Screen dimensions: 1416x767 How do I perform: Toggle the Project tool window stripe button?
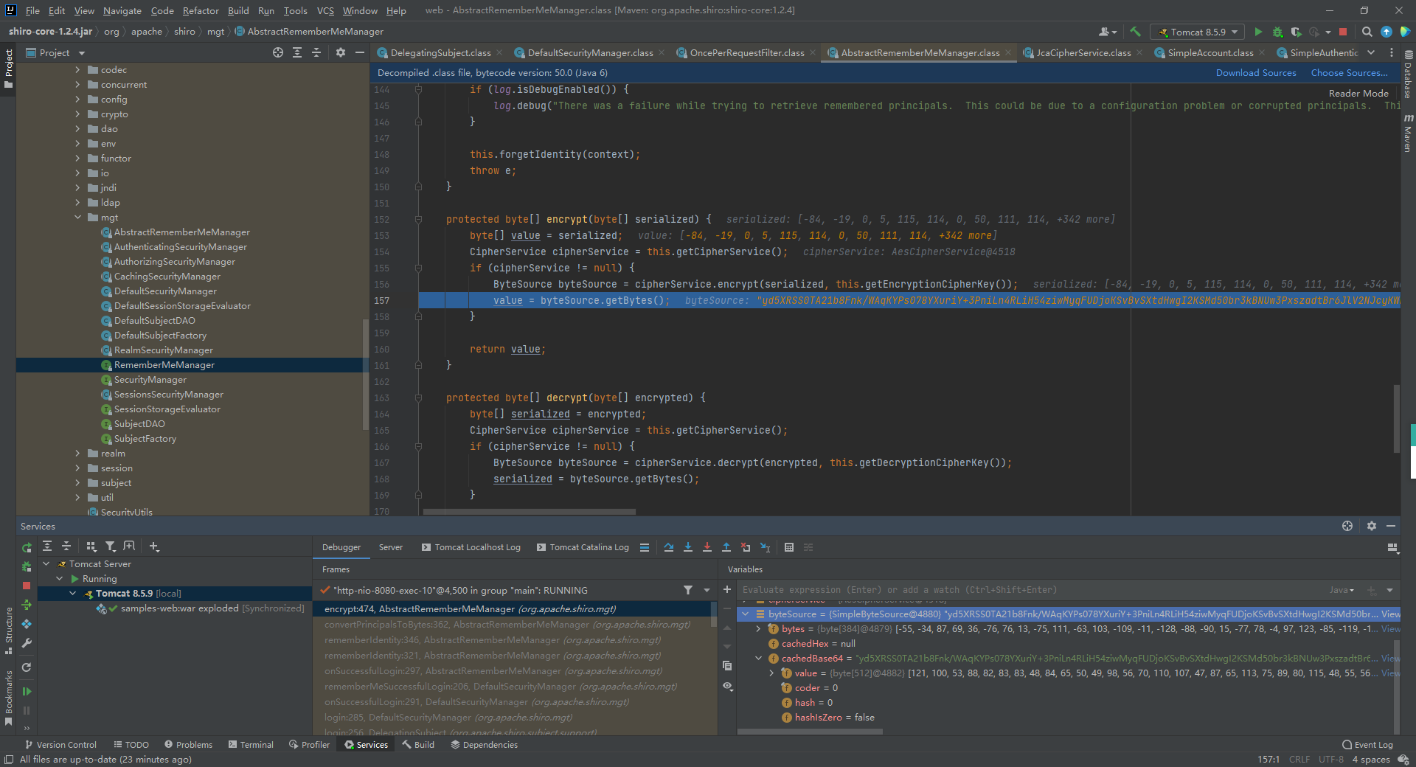(x=8, y=69)
